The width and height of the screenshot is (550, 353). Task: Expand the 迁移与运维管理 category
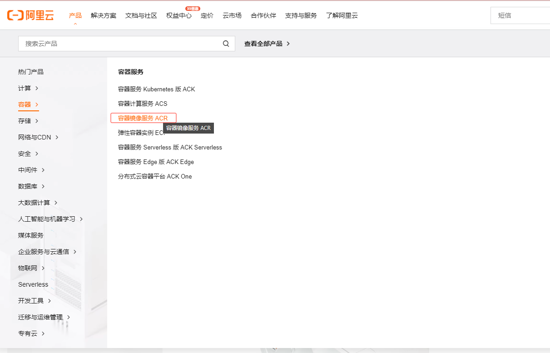click(44, 317)
